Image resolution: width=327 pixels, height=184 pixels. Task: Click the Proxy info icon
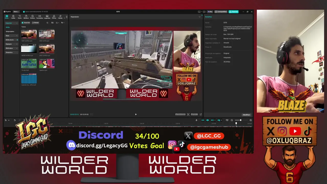coord(211,47)
